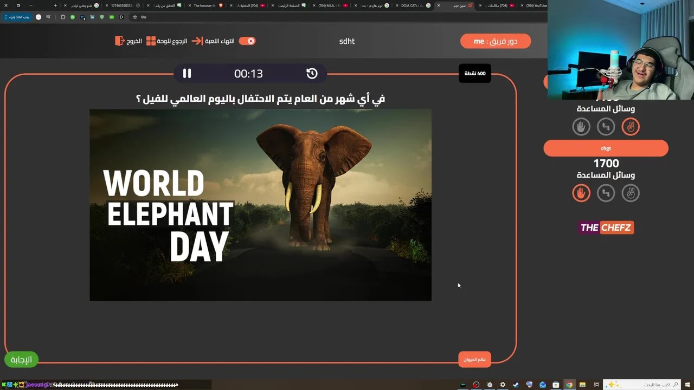
Task: Open a new browser tab
Action: (x=55, y=5)
